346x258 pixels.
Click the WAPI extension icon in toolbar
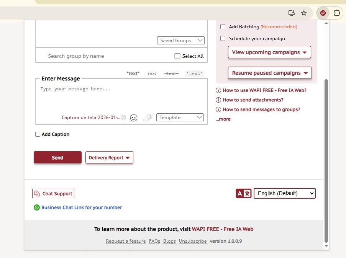[x=323, y=13]
